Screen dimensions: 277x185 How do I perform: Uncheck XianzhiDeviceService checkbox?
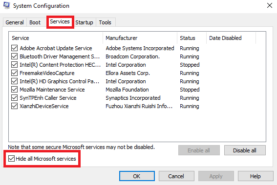coord(14,106)
